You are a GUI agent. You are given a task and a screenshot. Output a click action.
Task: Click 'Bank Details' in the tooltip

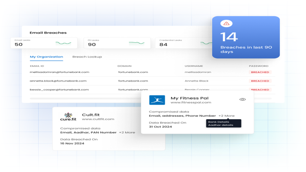(x=219, y=122)
